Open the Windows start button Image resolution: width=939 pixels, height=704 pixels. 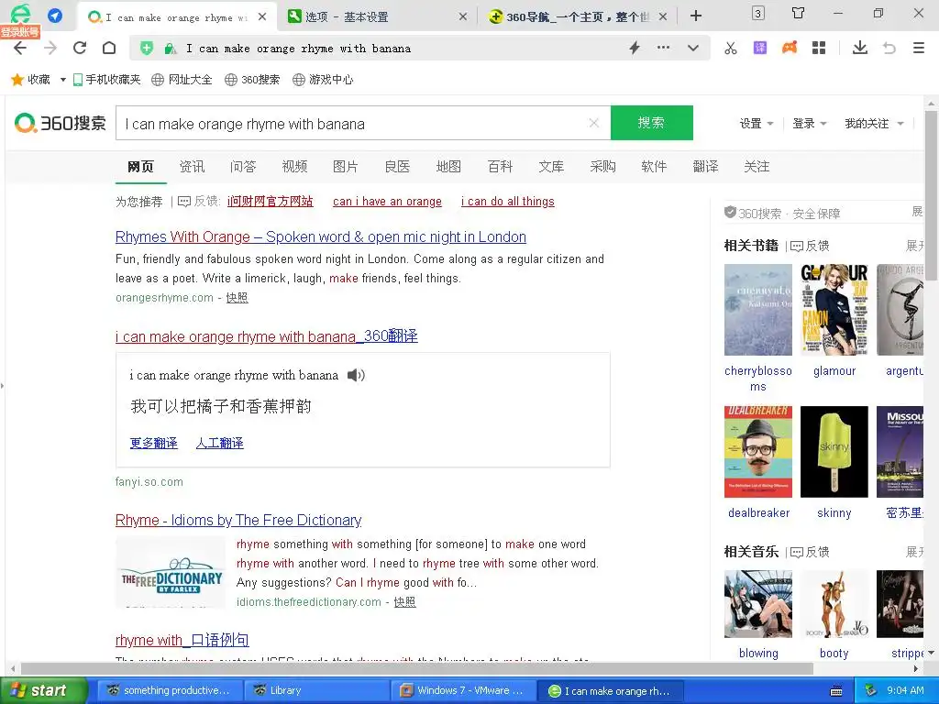(x=43, y=690)
